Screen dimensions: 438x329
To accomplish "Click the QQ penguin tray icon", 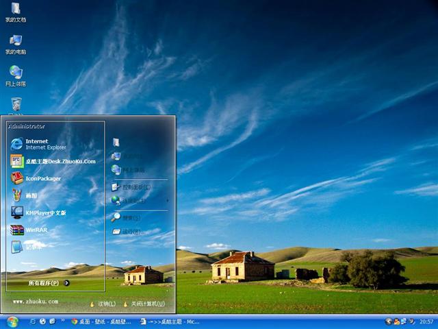I will pyautogui.click(x=397, y=321).
